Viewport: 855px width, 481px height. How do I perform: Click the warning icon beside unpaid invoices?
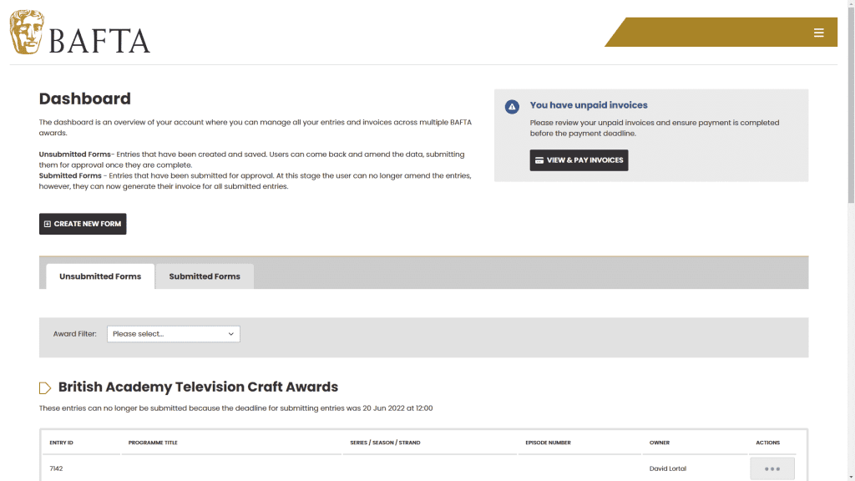(512, 106)
